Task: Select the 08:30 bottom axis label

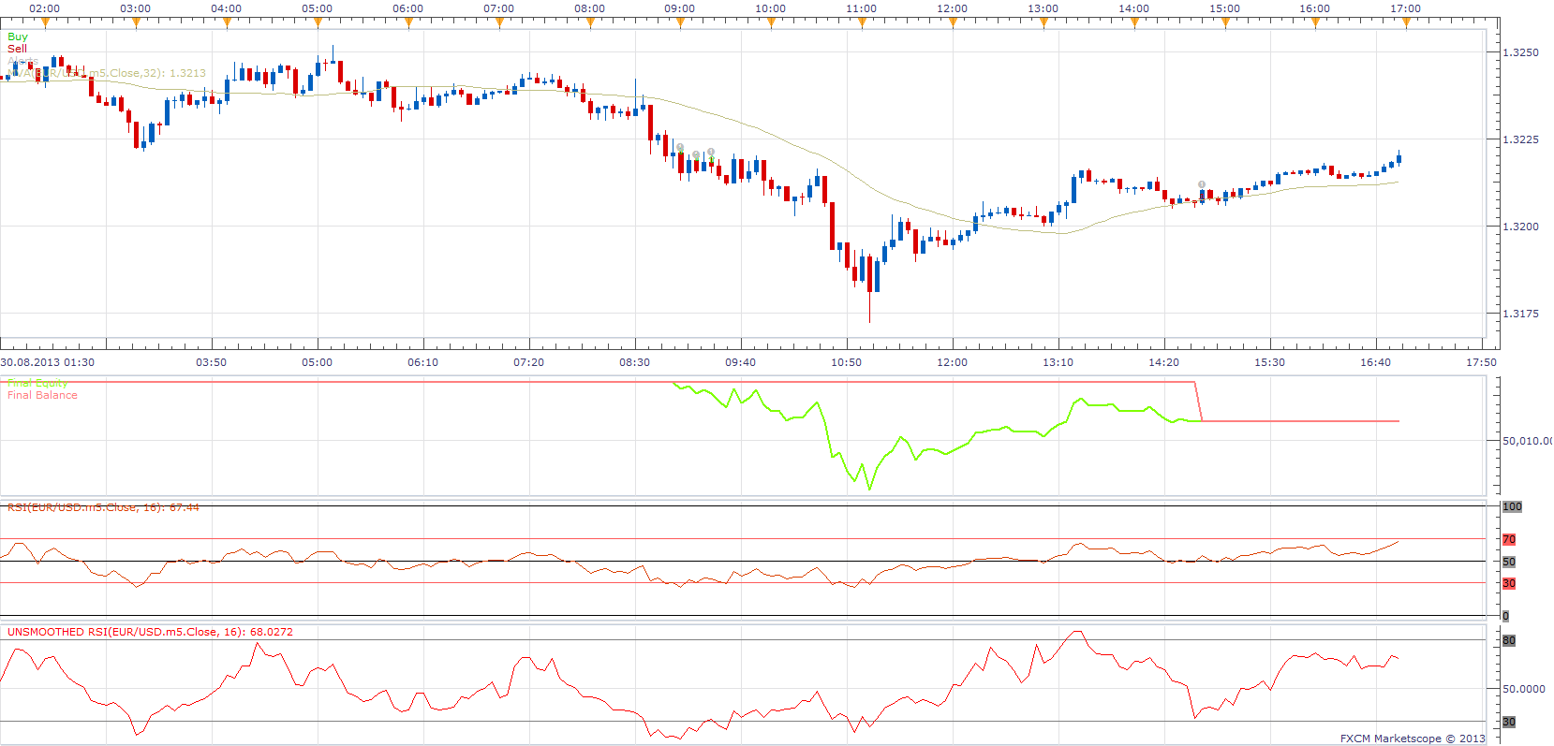Action: tap(635, 362)
